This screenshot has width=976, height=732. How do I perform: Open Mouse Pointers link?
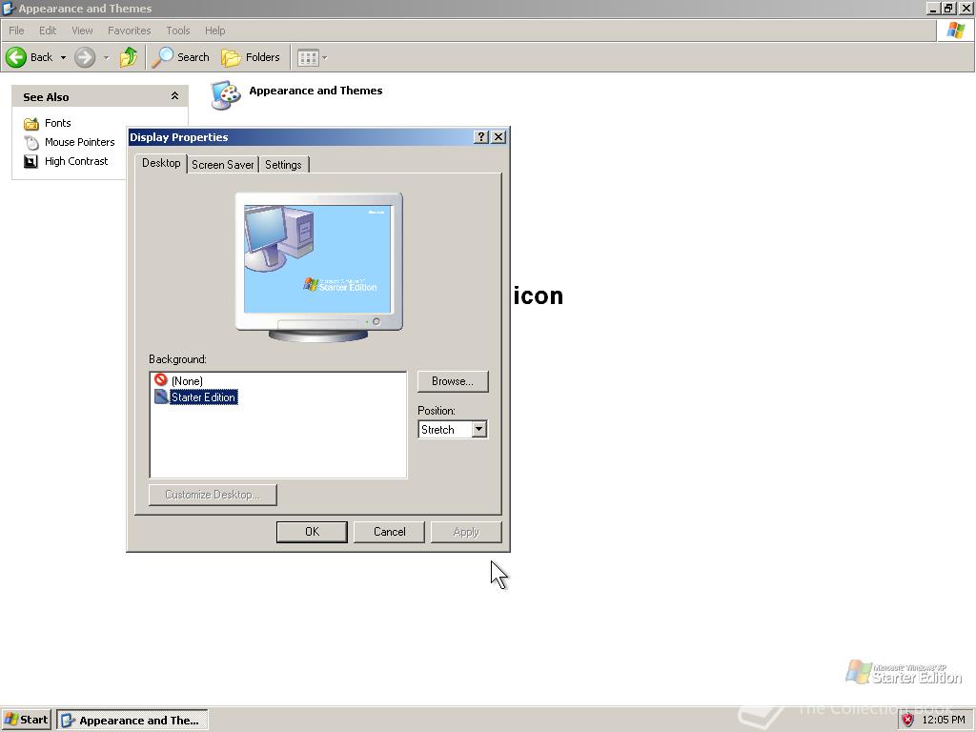click(80, 142)
